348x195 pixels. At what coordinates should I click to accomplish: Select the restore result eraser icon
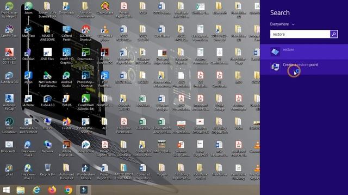(275, 52)
